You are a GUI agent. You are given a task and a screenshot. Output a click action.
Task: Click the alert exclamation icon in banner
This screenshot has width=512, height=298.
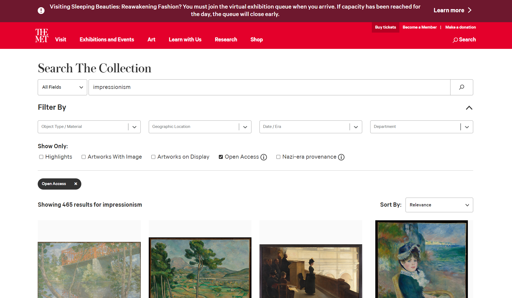pos(41,10)
